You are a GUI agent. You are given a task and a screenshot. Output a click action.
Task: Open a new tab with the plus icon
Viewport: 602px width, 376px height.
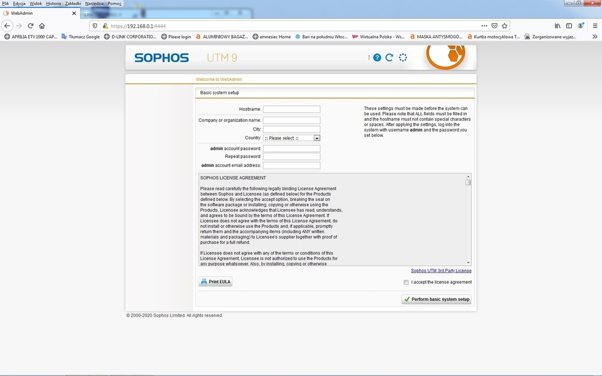tap(86, 13)
